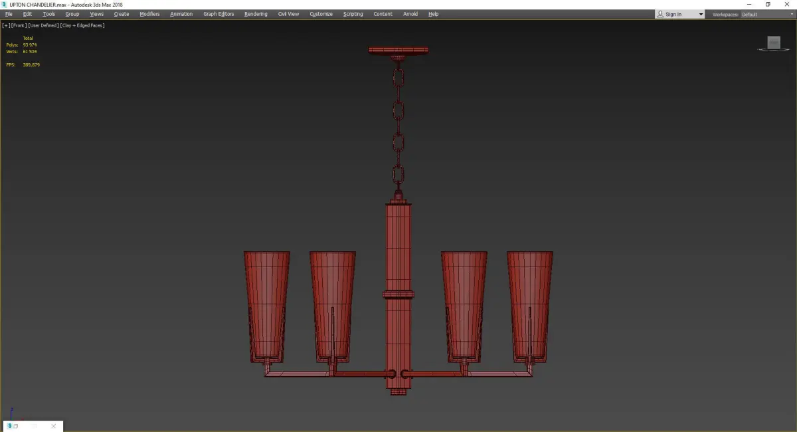797x432 pixels.
Task: Click the 3ds Max application icon in title bar
Action: [x=4, y=4]
